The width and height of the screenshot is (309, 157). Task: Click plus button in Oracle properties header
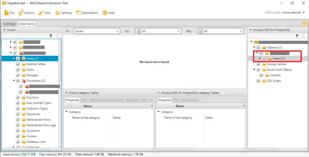click(152, 106)
